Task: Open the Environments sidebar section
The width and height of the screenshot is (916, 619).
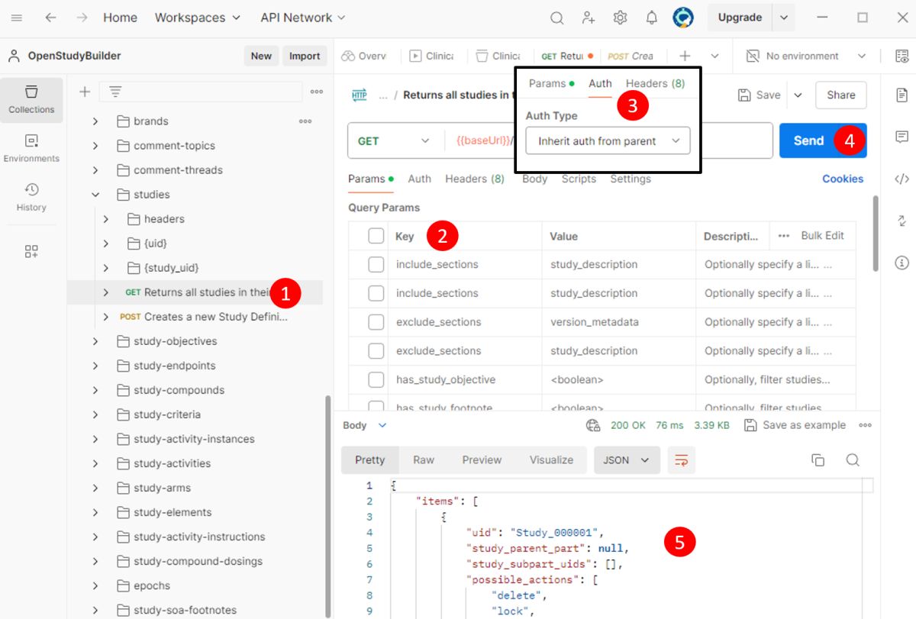Action: click(x=31, y=149)
